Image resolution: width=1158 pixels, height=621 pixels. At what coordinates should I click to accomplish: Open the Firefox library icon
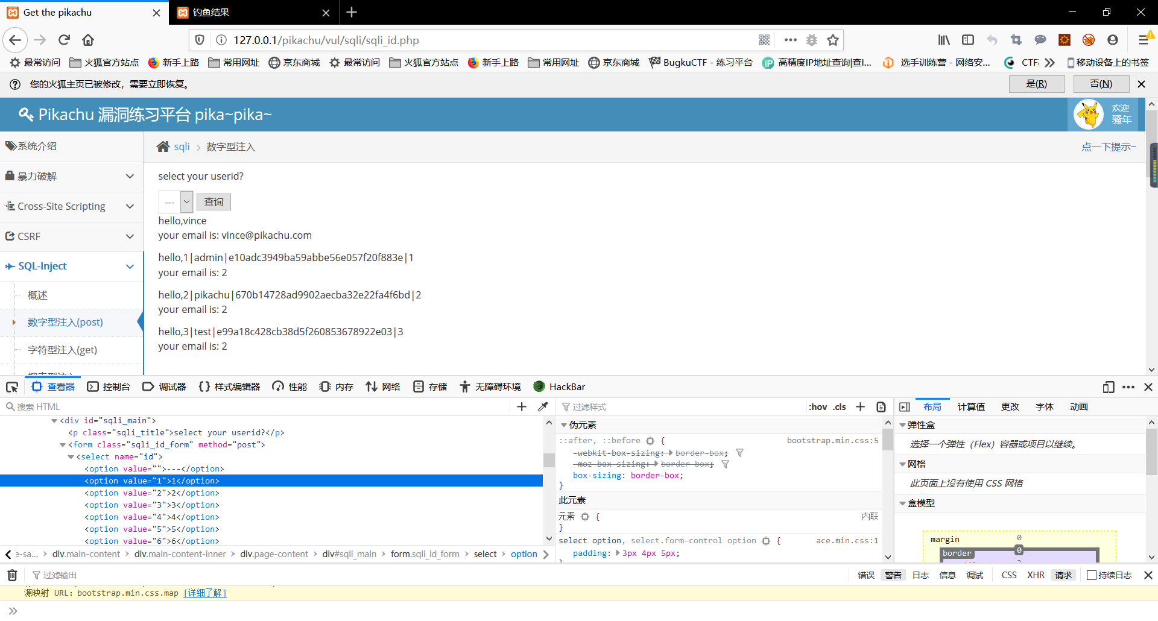click(944, 40)
